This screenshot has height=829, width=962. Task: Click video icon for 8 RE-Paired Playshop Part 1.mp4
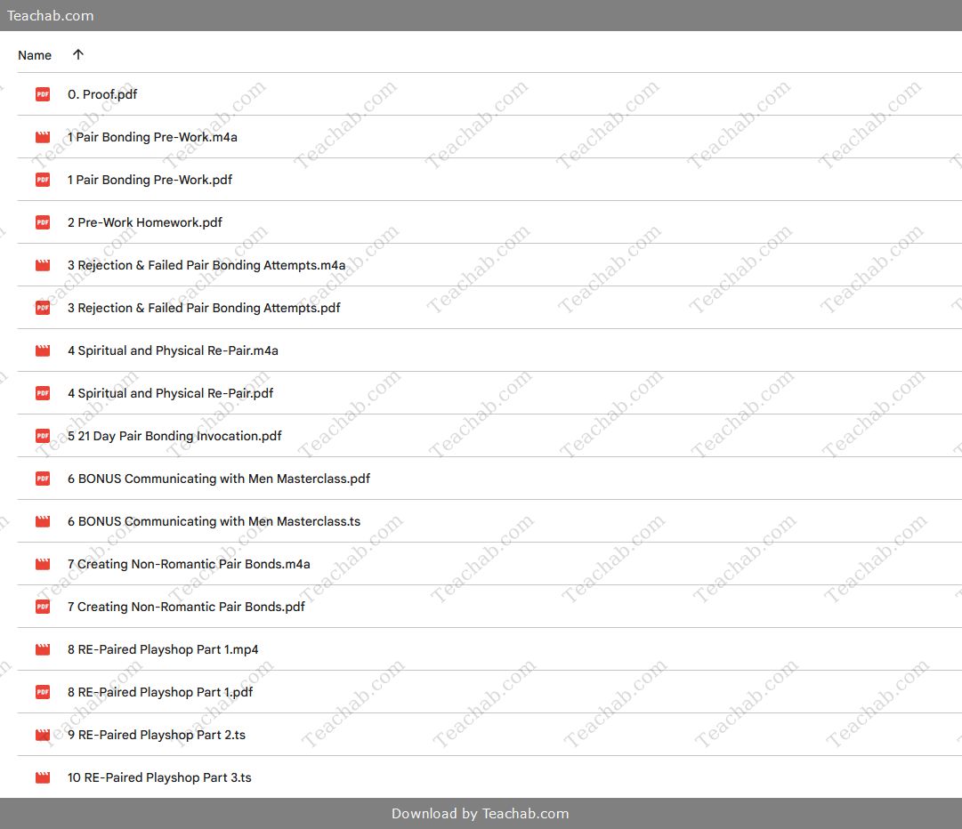[x=43, y=649]
